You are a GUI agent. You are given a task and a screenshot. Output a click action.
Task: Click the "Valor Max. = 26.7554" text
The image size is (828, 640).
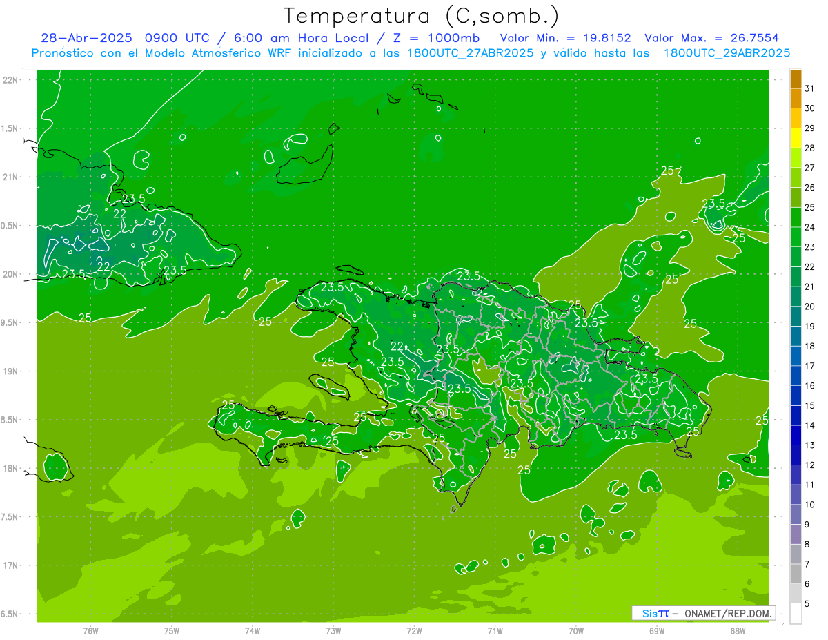point(711,38)
